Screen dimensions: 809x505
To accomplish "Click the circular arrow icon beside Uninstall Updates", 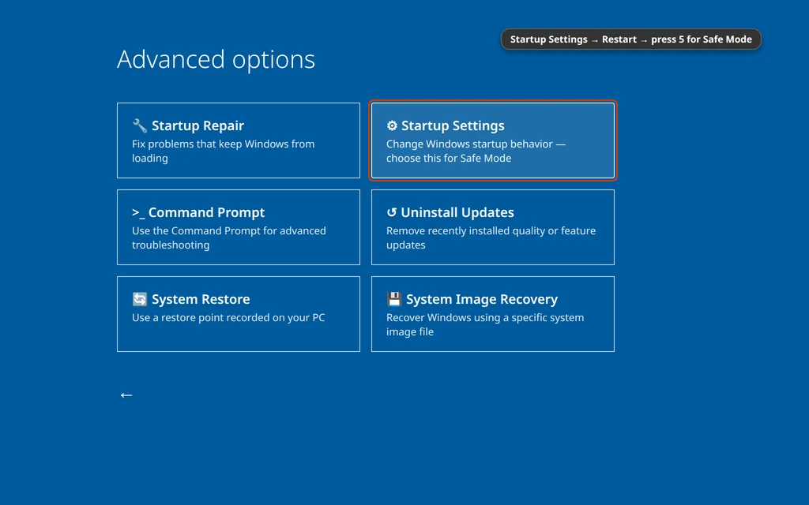I will click(392, 212).
